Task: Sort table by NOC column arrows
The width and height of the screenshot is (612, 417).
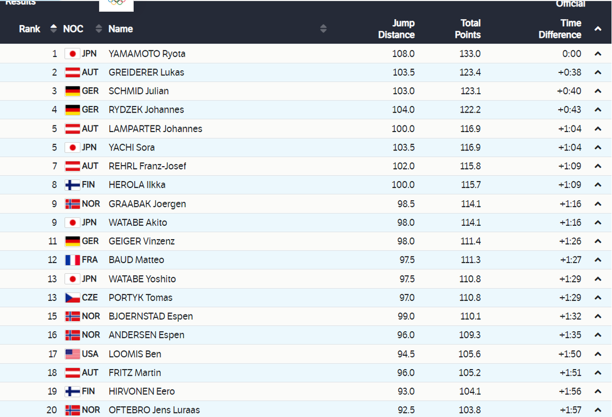Action: (99, 29)
